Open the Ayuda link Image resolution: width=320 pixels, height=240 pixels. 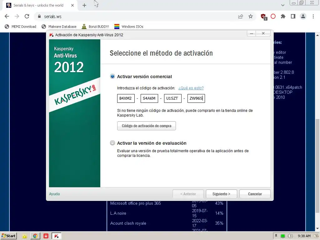[54, 194]
